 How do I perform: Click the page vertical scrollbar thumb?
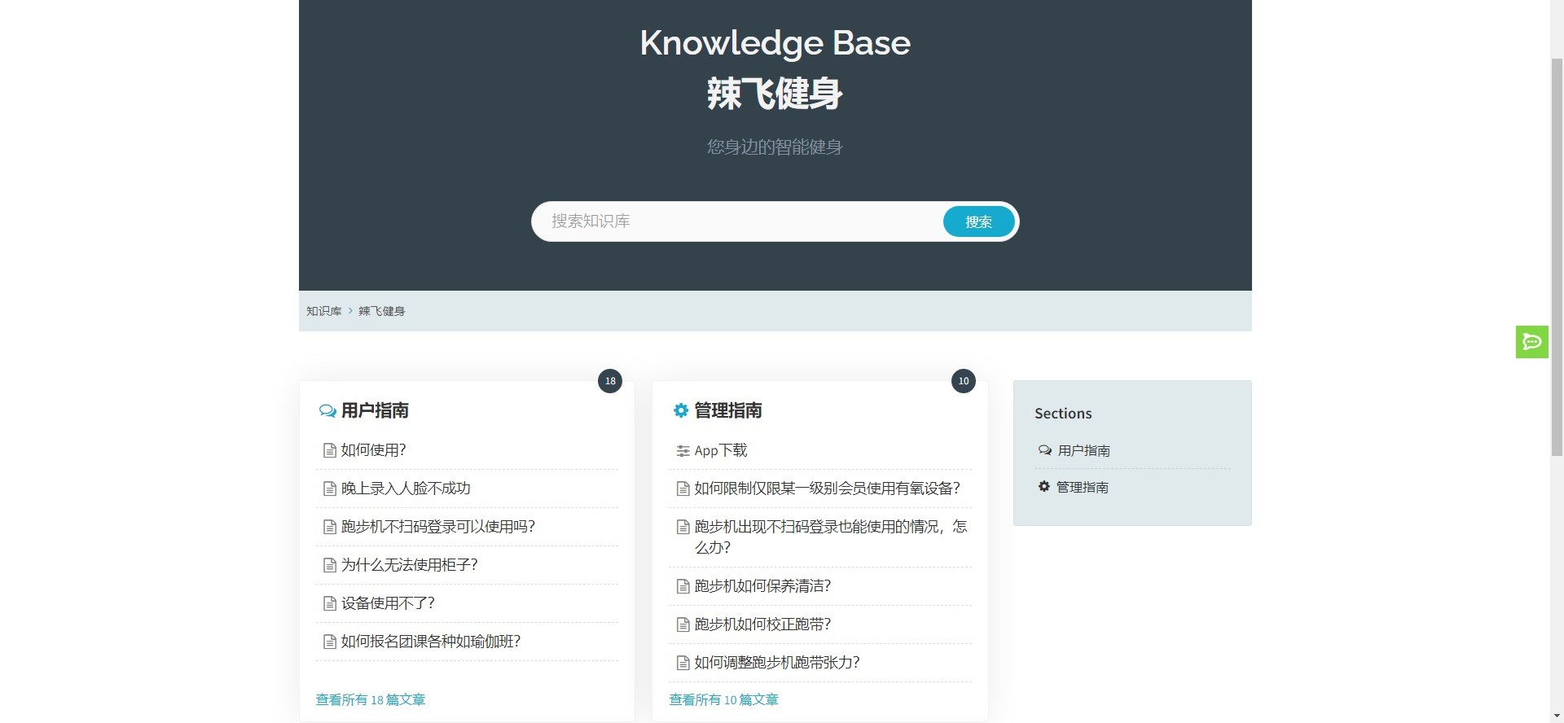1556,256
